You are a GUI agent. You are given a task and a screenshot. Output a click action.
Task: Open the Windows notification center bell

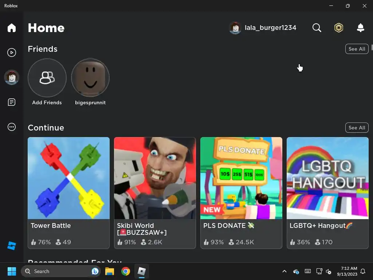363,271
